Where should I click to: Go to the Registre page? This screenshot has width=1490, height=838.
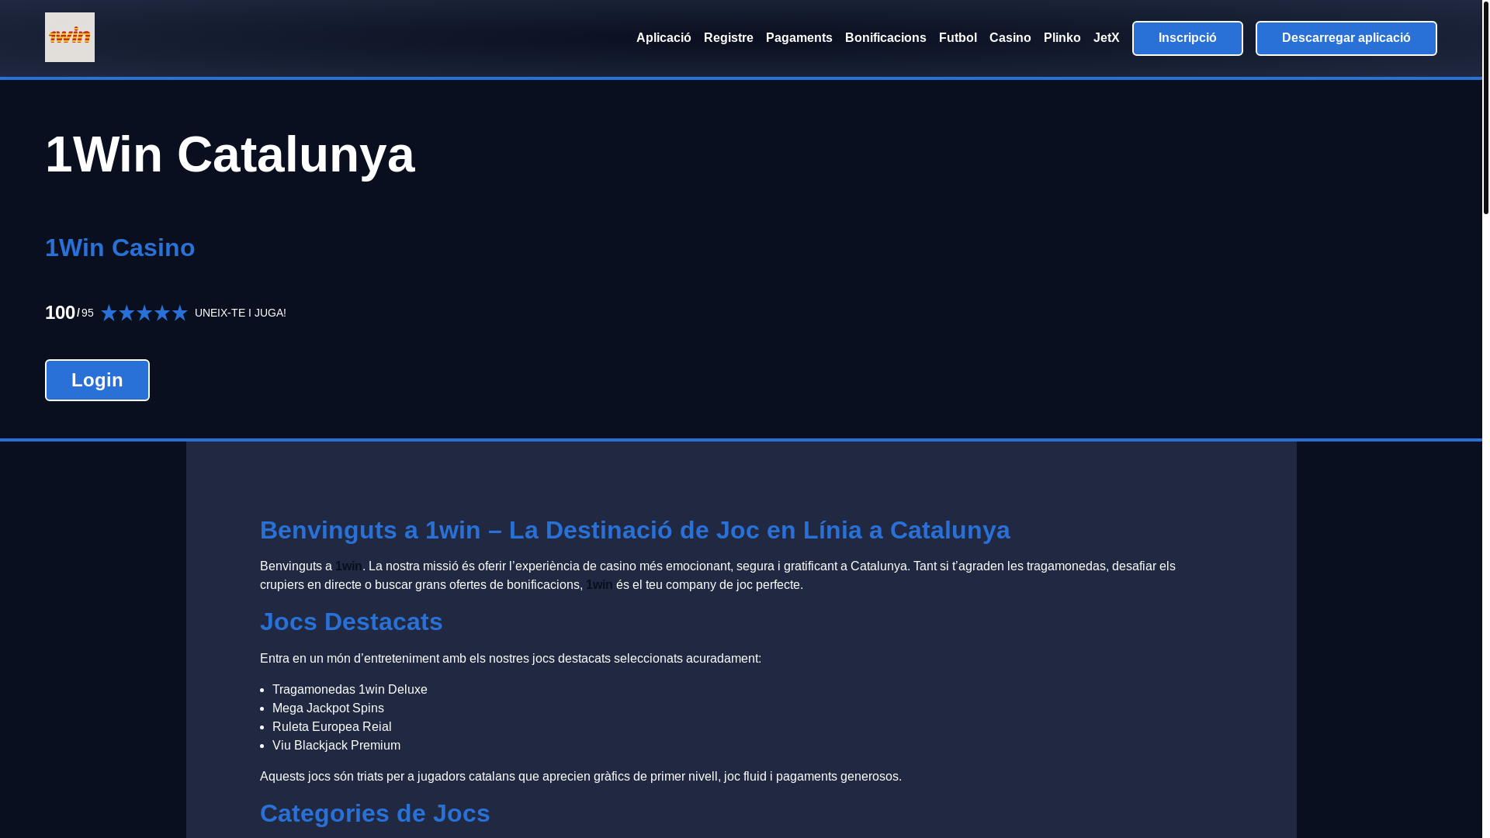[x=729, y=38]
